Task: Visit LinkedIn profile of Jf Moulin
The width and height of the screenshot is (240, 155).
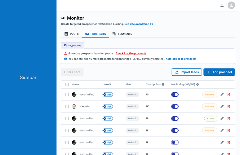Action: point(108,107)
